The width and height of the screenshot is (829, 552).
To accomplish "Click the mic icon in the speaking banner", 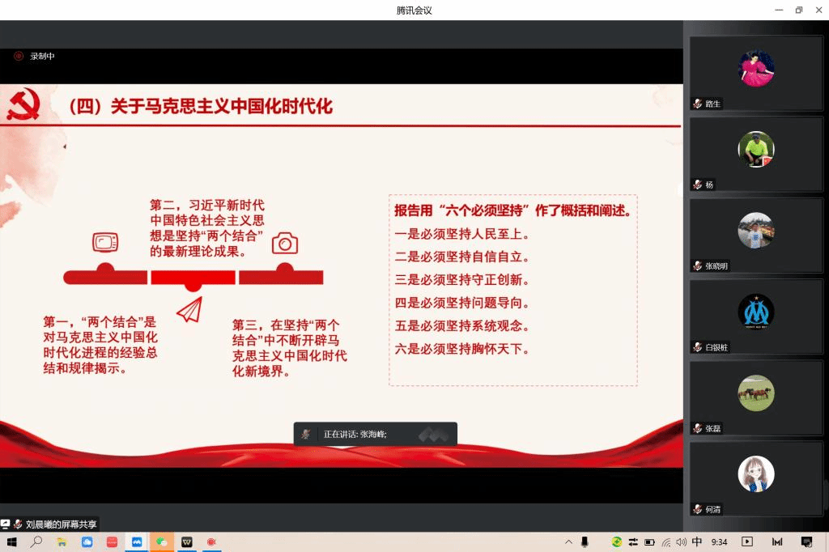I will [306, 435].
